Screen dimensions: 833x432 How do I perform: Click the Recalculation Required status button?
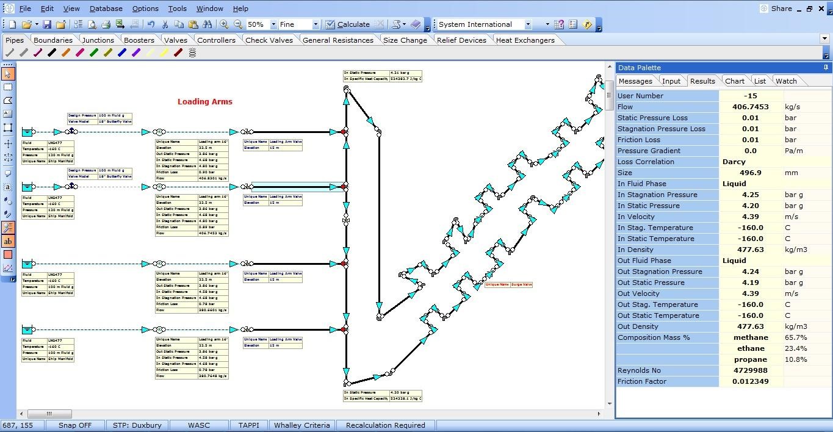point(385,425)
